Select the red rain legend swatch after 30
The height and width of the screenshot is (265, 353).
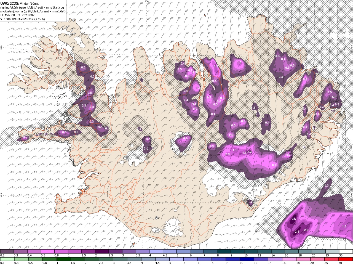pos(345,259)
